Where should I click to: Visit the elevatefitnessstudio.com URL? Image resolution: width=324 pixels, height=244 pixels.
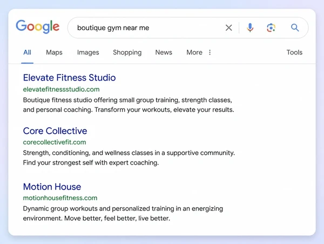pos(62,89)
